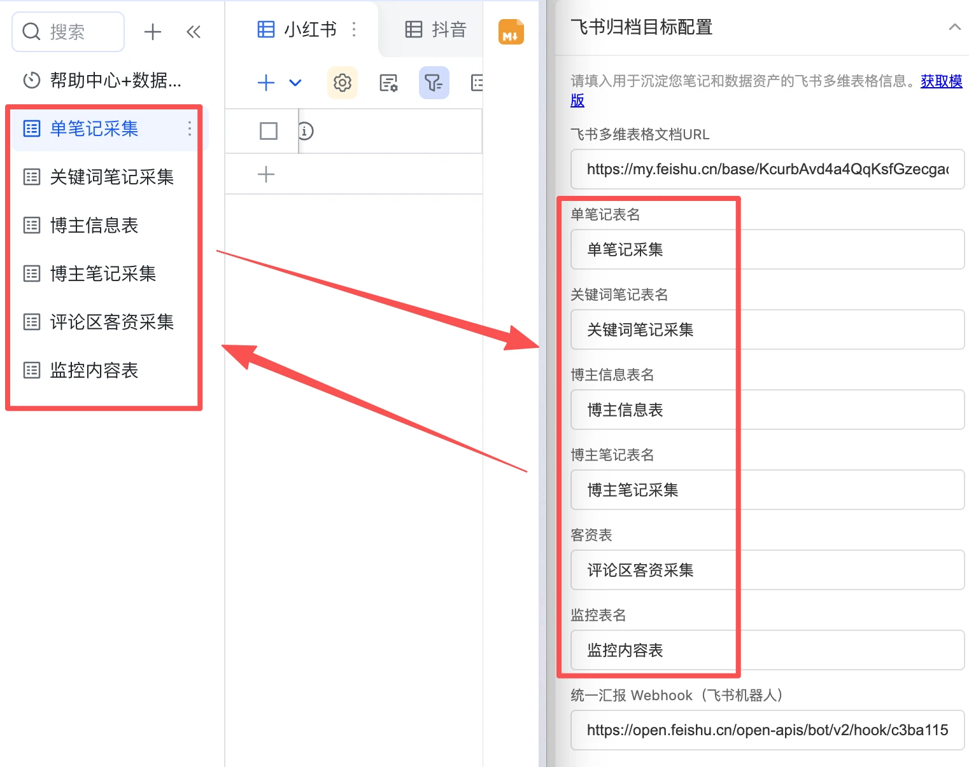Check the select-all checkbox in table header
969x767 pixels.
[x=269, y=131]
